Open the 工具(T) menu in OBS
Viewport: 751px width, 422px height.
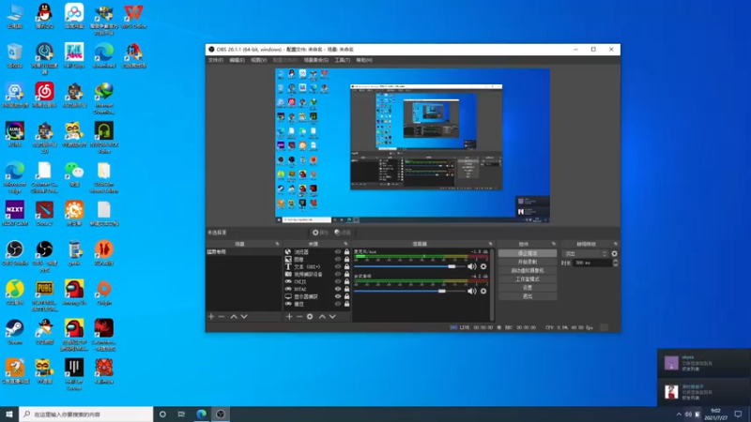coord(342,60)
